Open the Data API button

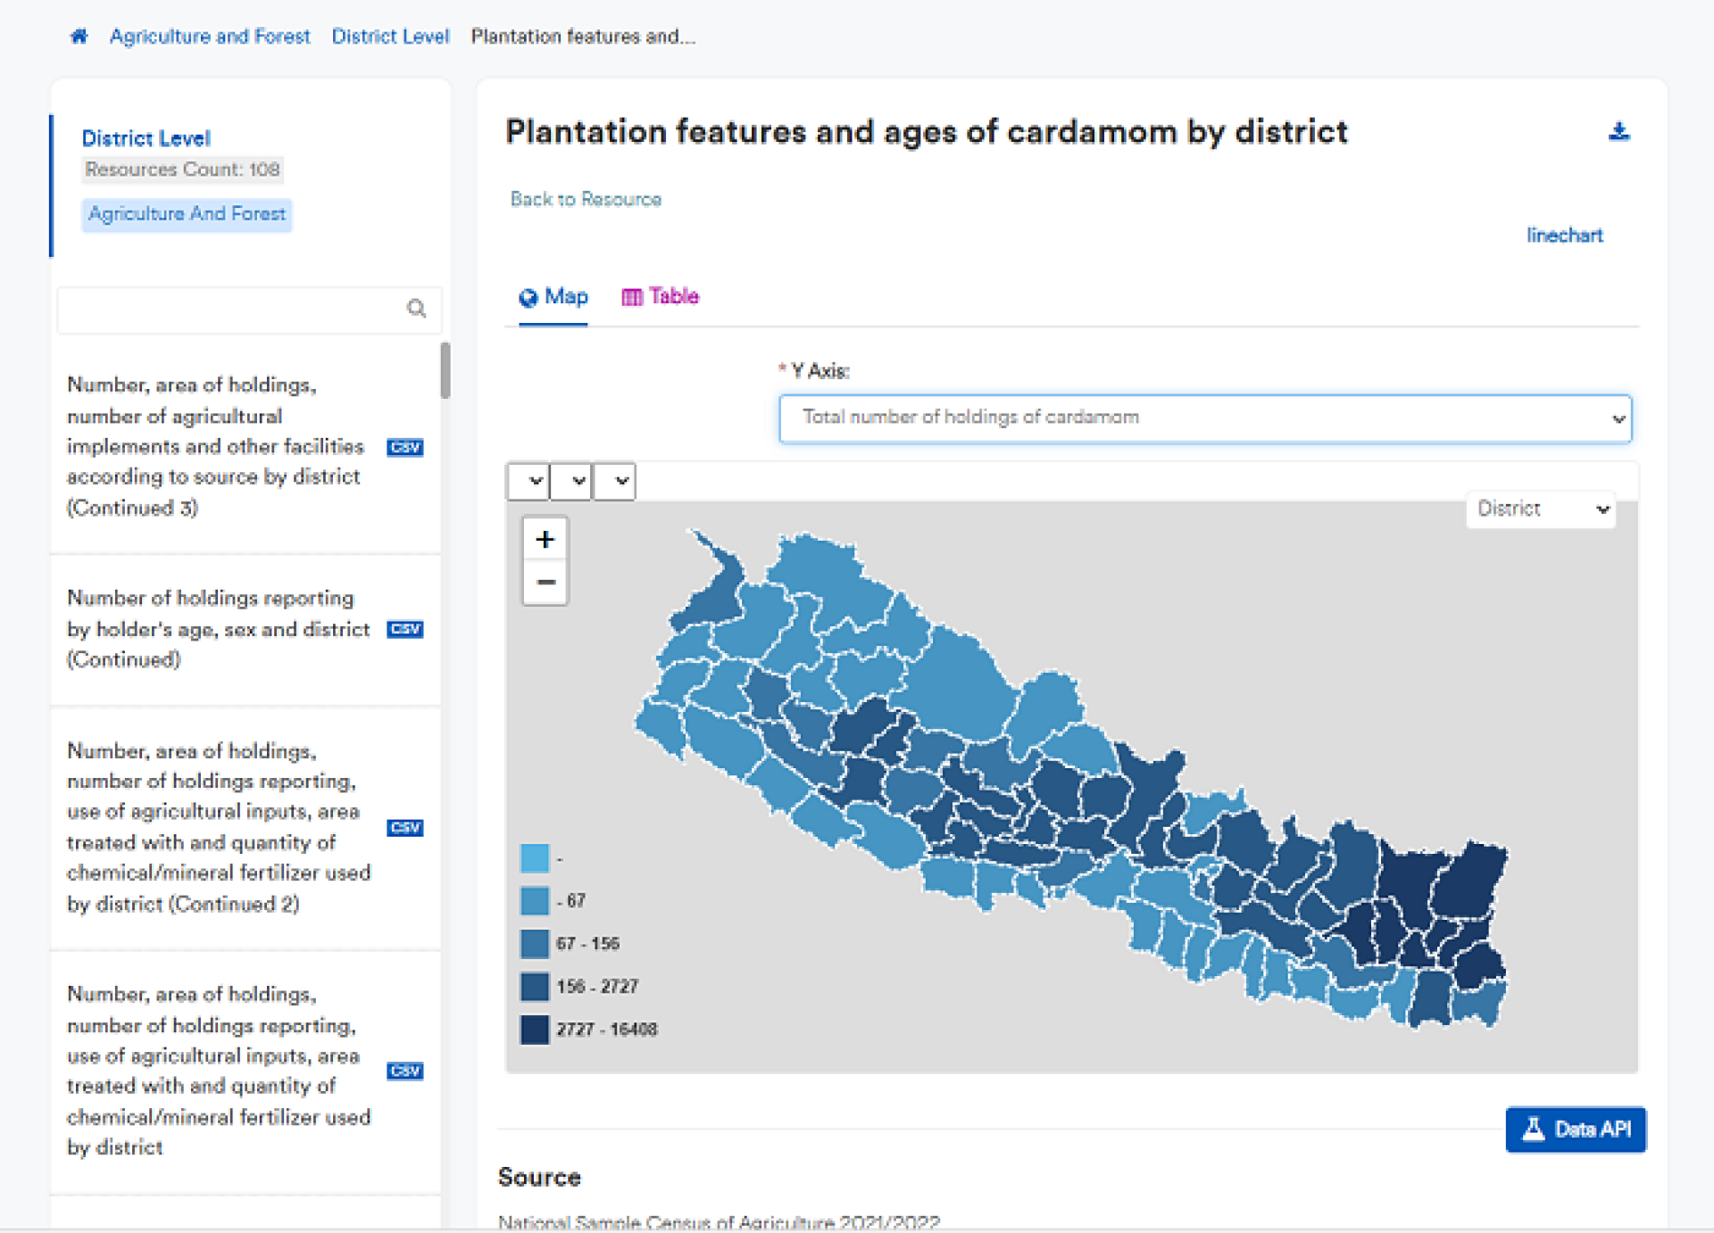pyautogui.click(x=1576, y=1130)
